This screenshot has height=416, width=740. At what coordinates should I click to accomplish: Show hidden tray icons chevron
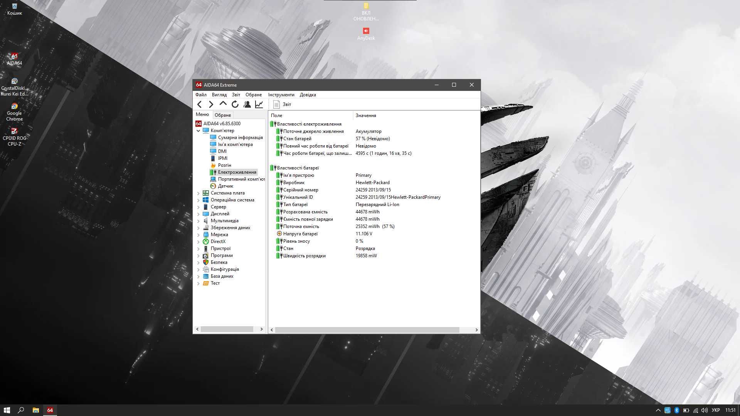pyautogui.click(x=658, y=410)
